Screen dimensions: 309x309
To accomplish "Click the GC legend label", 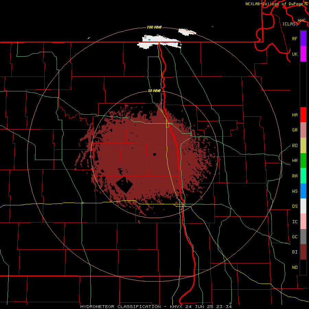I will pos(295,237).
